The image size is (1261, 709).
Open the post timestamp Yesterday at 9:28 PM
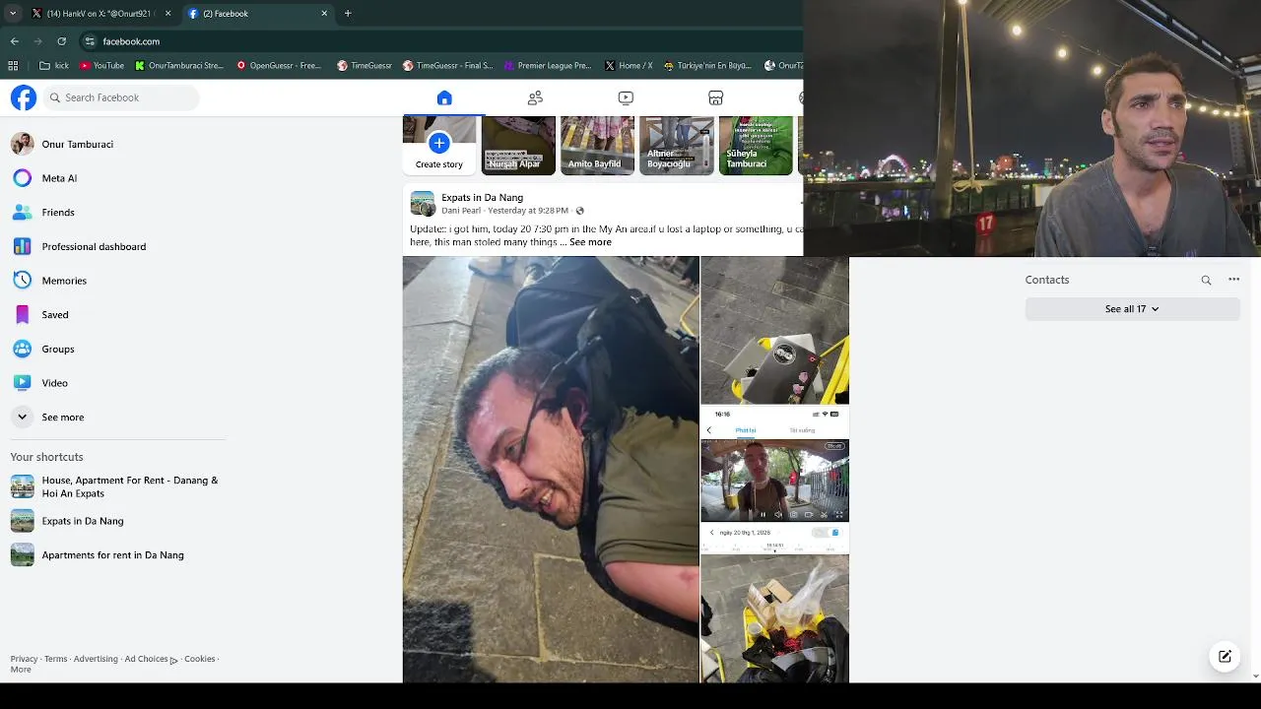coord(528,211)
